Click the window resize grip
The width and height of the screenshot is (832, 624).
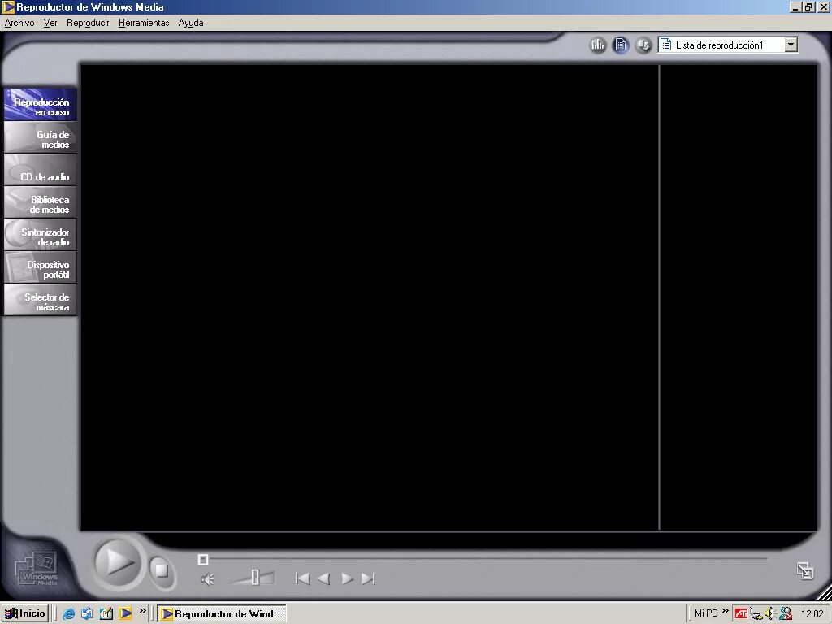(824, 592)
